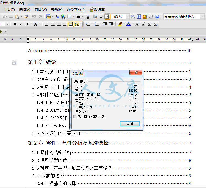This screenshot has width=206, height=188.
Task: Open the numbered list dropdown arrow
Action: pyautogui.click(x=92, y=24)
